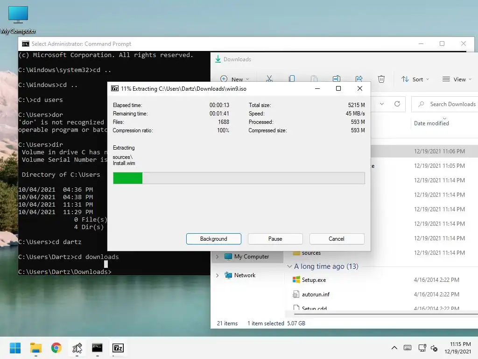Close the 7-Zip extraction dialog
Image resolution: width=478 pixels, height=359 pixels.
[x=360, y=88]
